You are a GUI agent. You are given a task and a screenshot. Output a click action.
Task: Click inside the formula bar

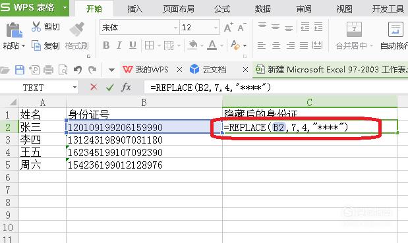click(x=276, y=87)
